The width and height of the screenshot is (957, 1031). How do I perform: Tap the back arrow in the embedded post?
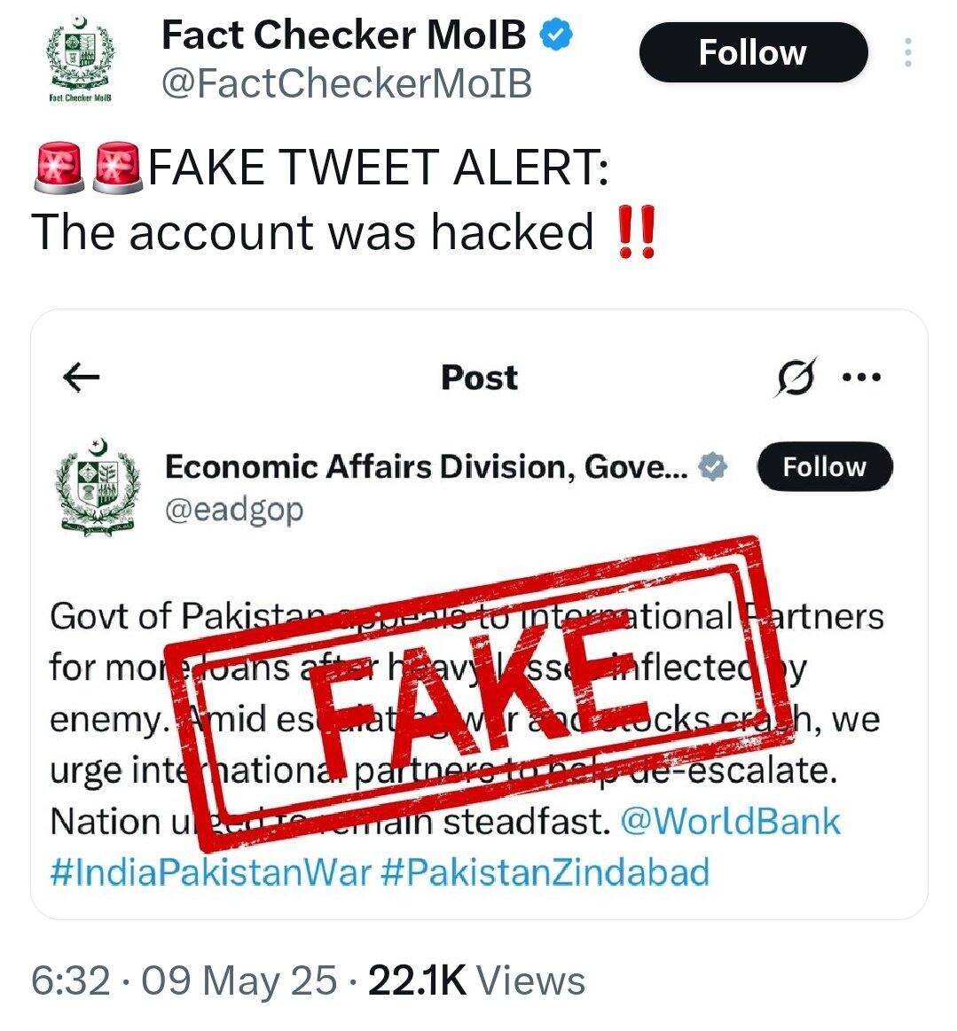point(82,379)
